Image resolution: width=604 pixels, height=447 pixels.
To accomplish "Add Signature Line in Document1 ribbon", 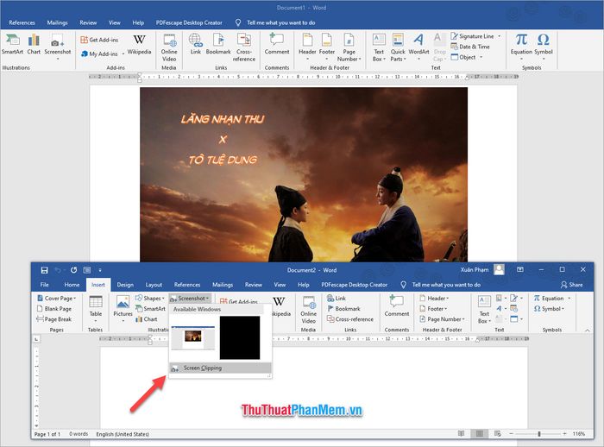I will (x=475, y=36).
